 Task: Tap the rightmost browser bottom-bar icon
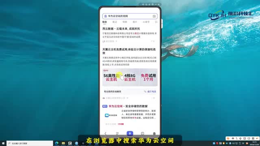coord(154,133)
